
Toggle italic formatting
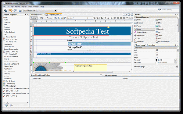(105, 18)
